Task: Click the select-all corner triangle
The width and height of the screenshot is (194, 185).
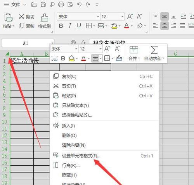Action: pos(7,54)
